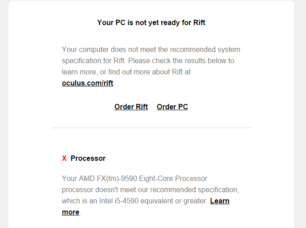Follow the bold "Learn" link after "equivalent or greater"
The width and height of the screenshot is (306, 228).
[x=219, y=201]
